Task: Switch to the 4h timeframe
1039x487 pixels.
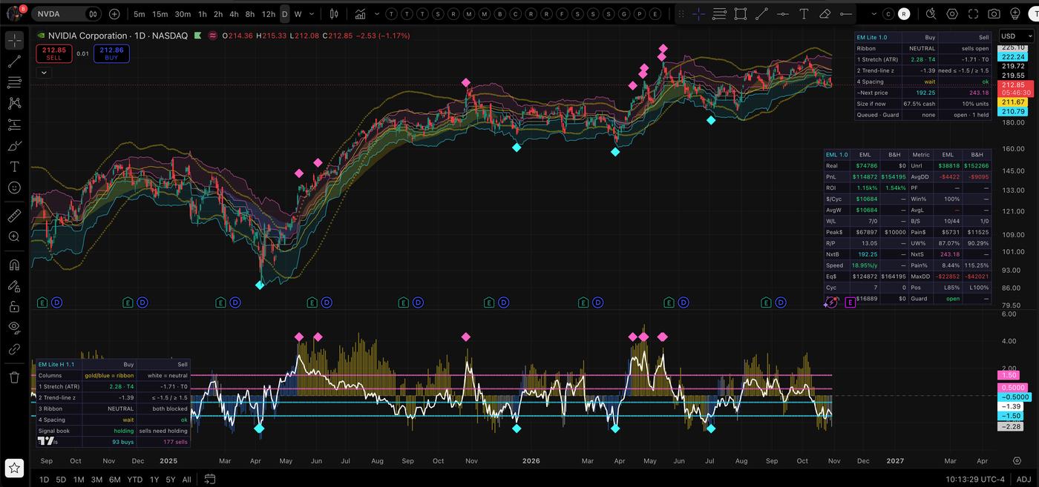Action: click(x=234, y=14)
